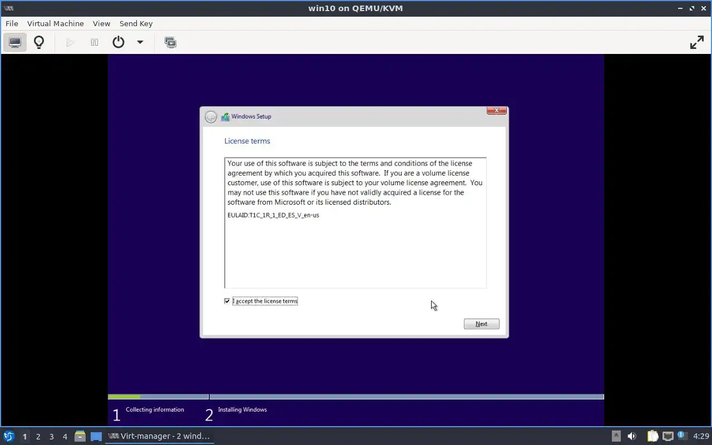
Task: Click the EULAID text line
Action: [x=273, y=215]
